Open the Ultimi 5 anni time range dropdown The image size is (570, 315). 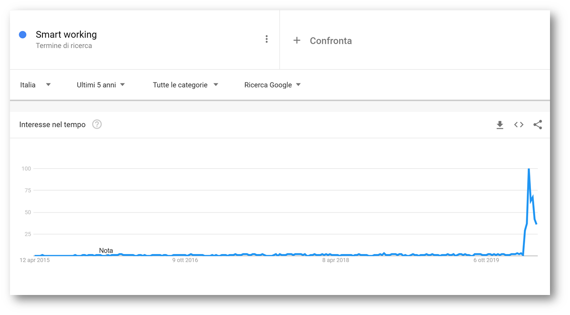pyautogui.click(x=100, y=85)
